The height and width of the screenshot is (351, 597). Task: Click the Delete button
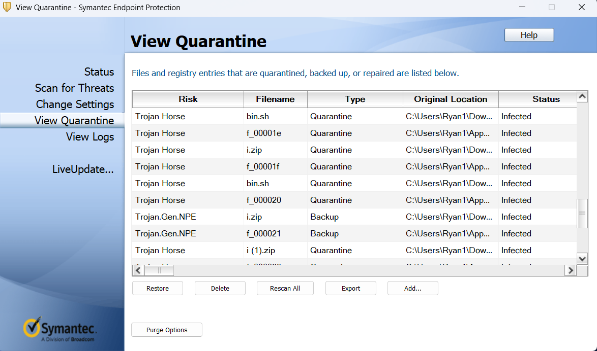pyautogui.click(x=220, y=288)
